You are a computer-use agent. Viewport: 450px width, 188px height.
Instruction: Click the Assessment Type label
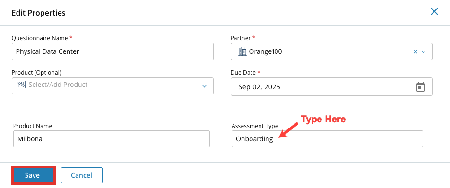coord(255,126)
